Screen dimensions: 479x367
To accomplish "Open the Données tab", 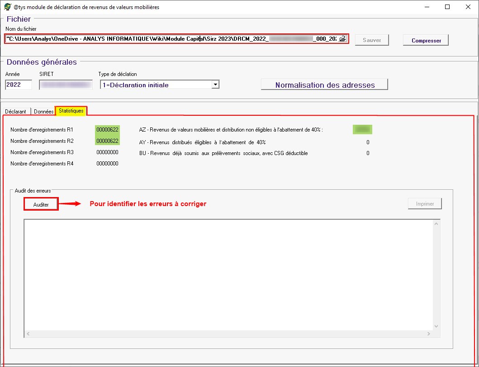I will point(43,111).
